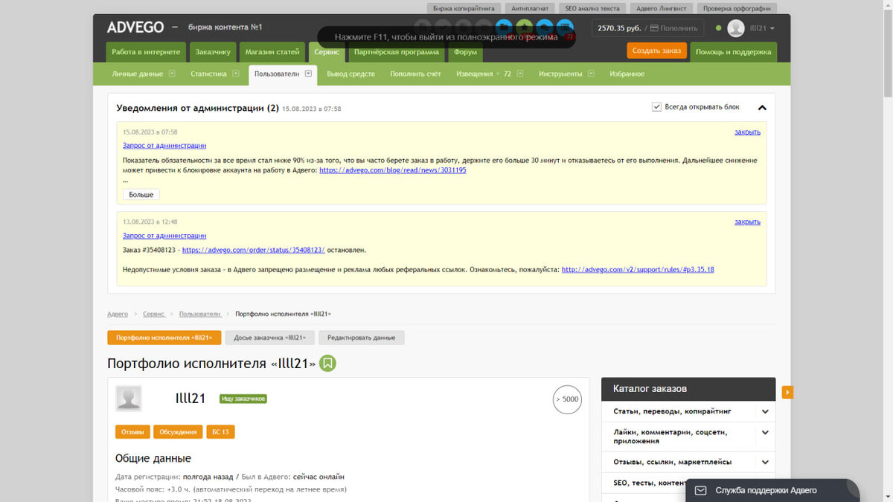Click the orange 'БС 13' button
This screenshot has height=502, width=893.
pos(220,431)
